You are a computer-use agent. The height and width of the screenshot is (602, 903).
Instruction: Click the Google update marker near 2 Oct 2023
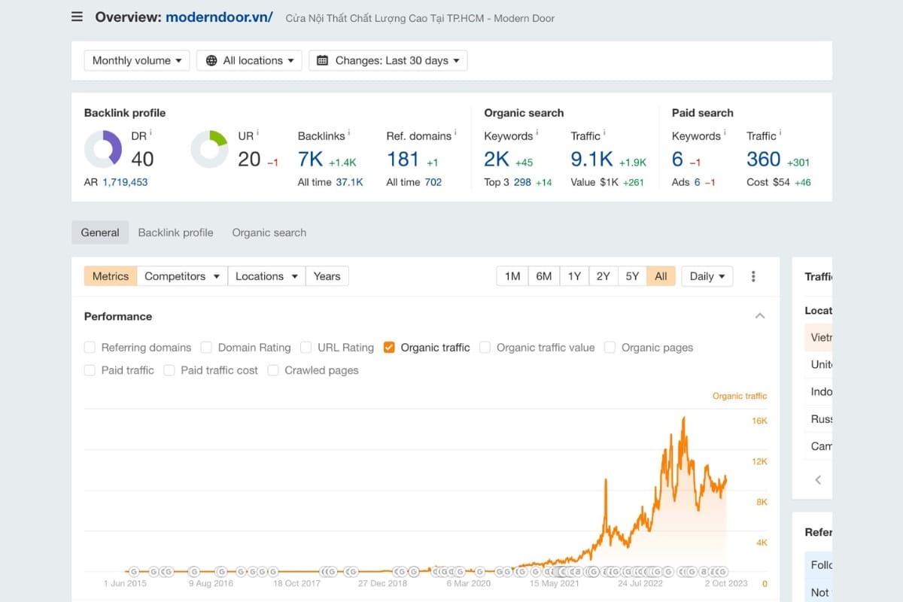(722, 571)
